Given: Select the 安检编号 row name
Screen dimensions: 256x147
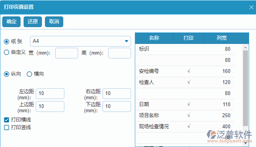Looking at the screenshot, I should [x=149, y=71].
